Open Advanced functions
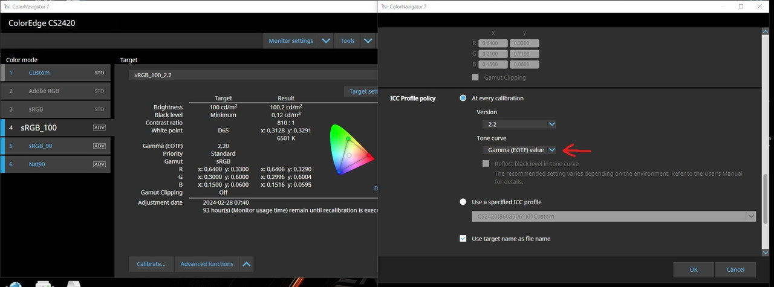The image size is (774, 287). tap(207, 264)
